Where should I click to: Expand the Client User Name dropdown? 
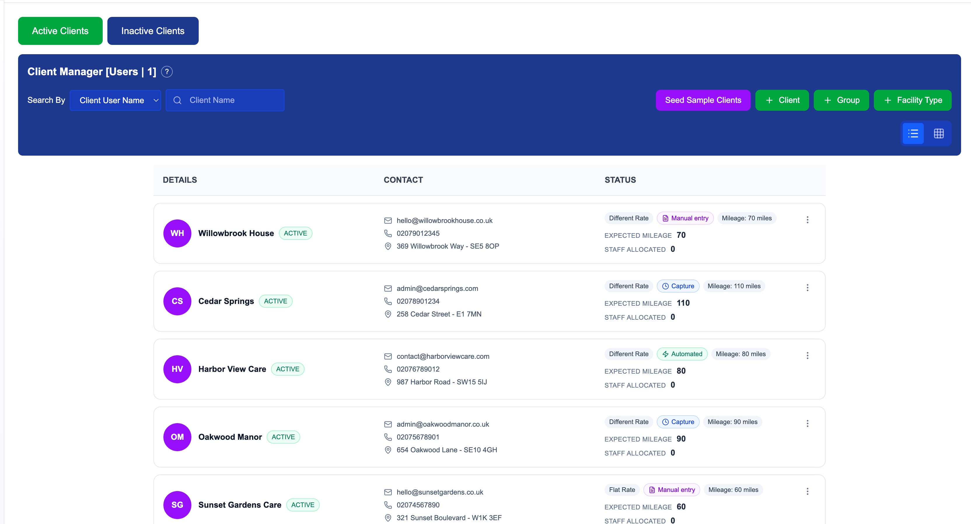[x=115, y=100]
